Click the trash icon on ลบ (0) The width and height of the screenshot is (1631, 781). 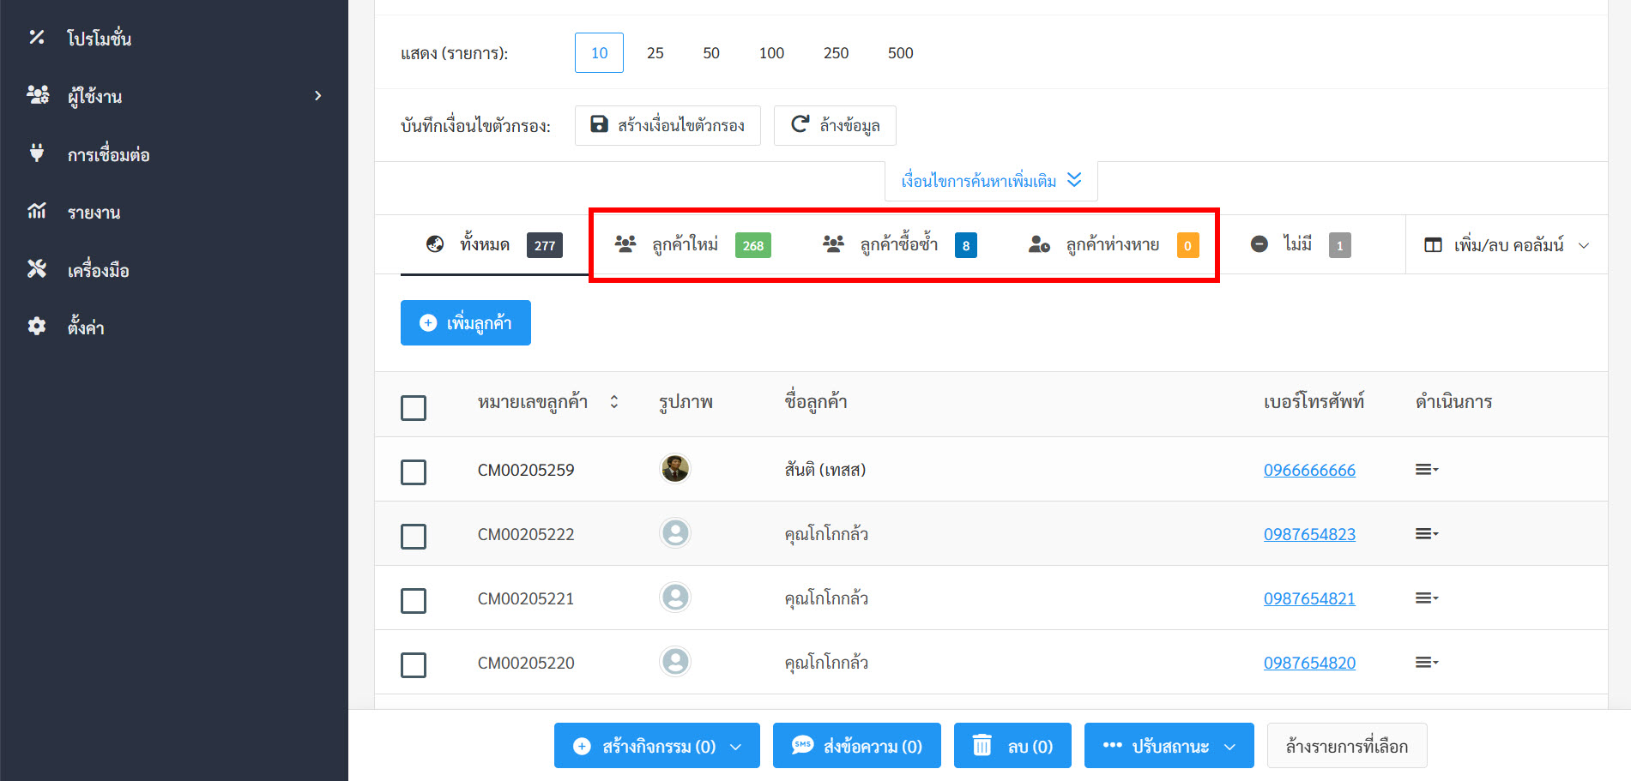pyautogui.click(x=982, y=746)
